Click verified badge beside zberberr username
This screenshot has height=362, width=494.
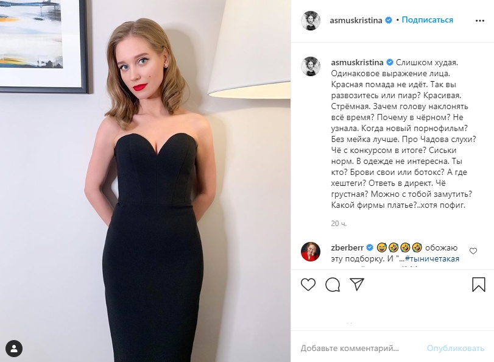click(x=370, y=247)
